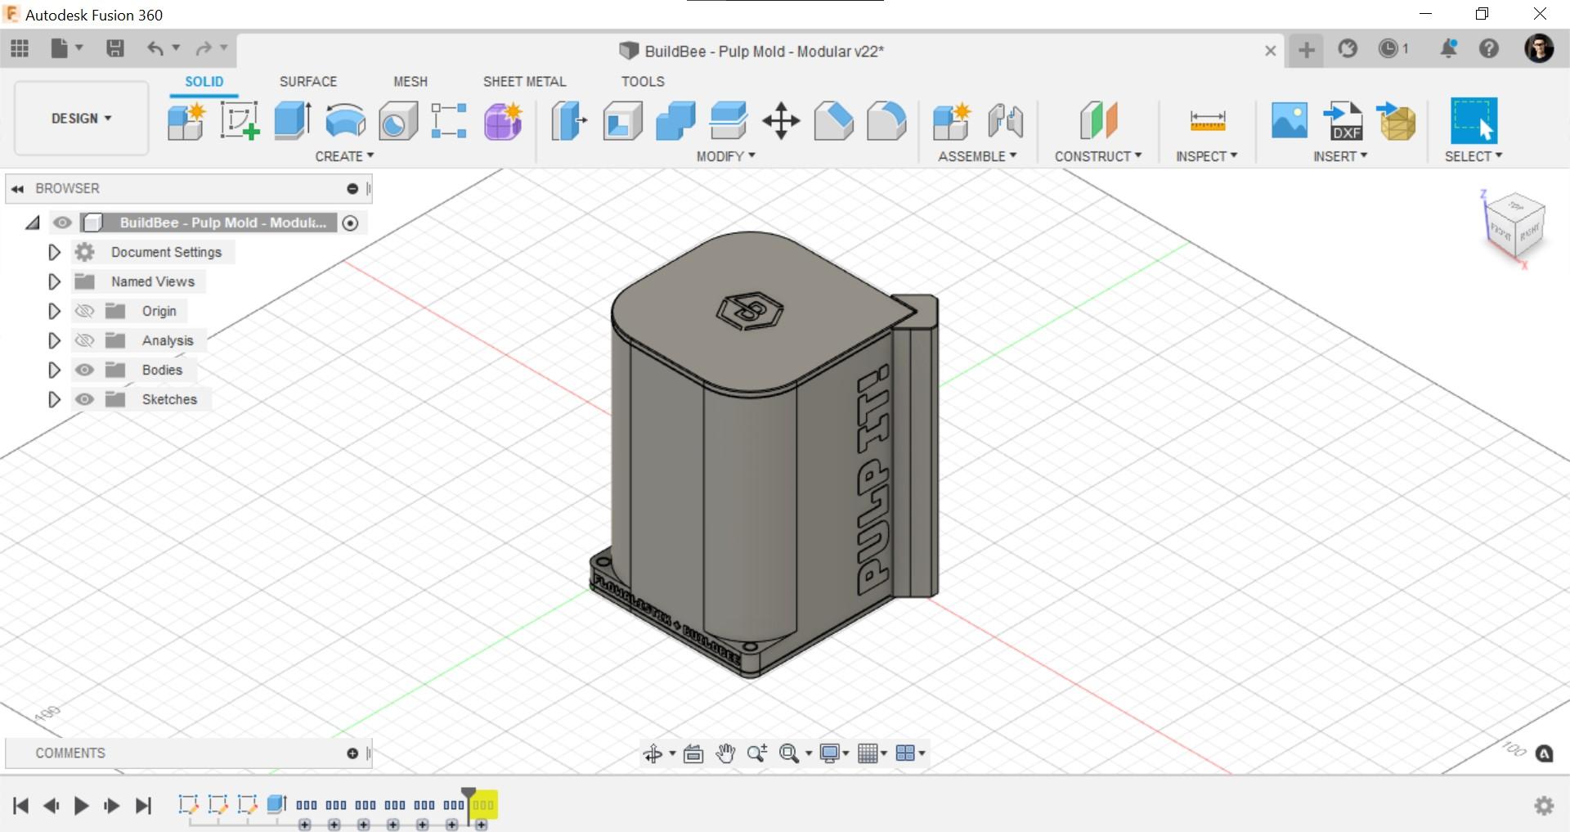
Task: Show the Origin folder
Action: coord(84,311)
